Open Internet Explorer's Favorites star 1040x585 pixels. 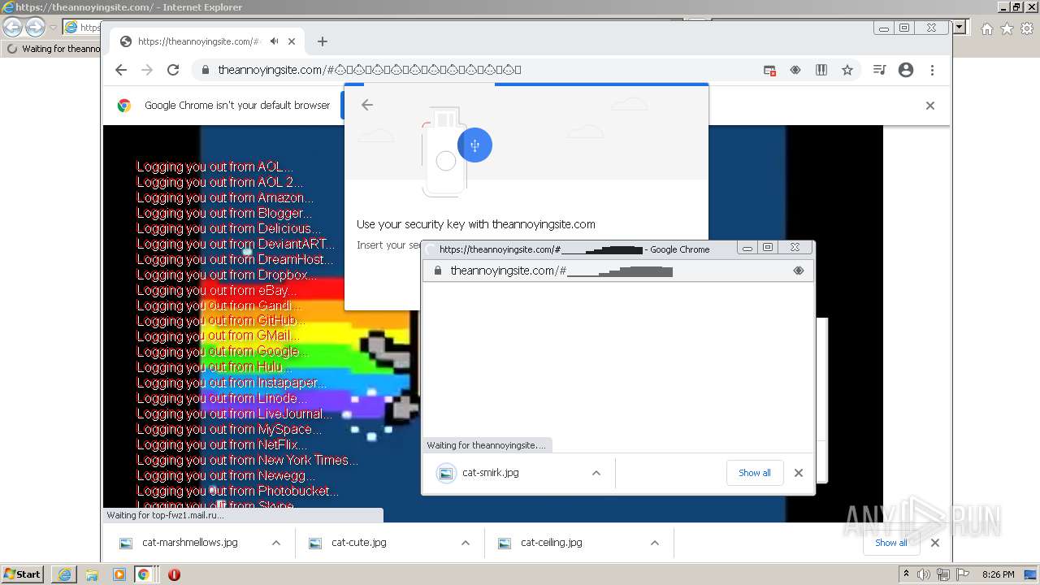(x=1007, y=29)
